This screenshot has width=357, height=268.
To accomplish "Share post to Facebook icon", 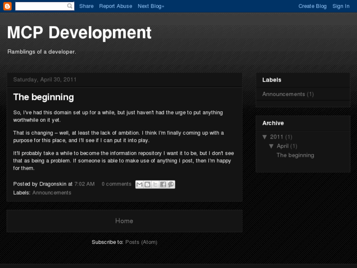I will [163, 184].
